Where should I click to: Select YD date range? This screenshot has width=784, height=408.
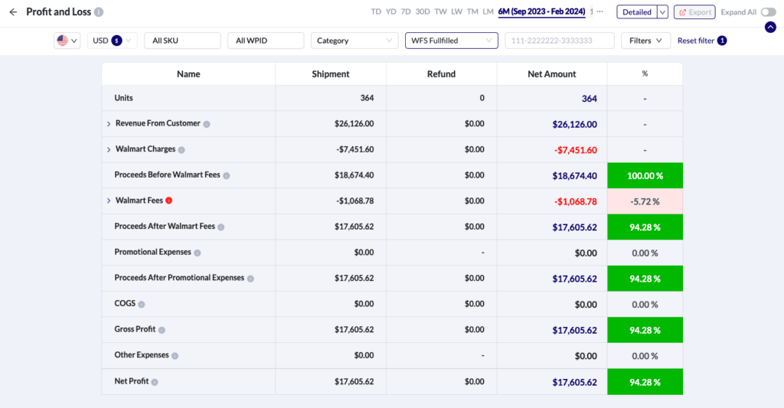[x=391, y=11]
